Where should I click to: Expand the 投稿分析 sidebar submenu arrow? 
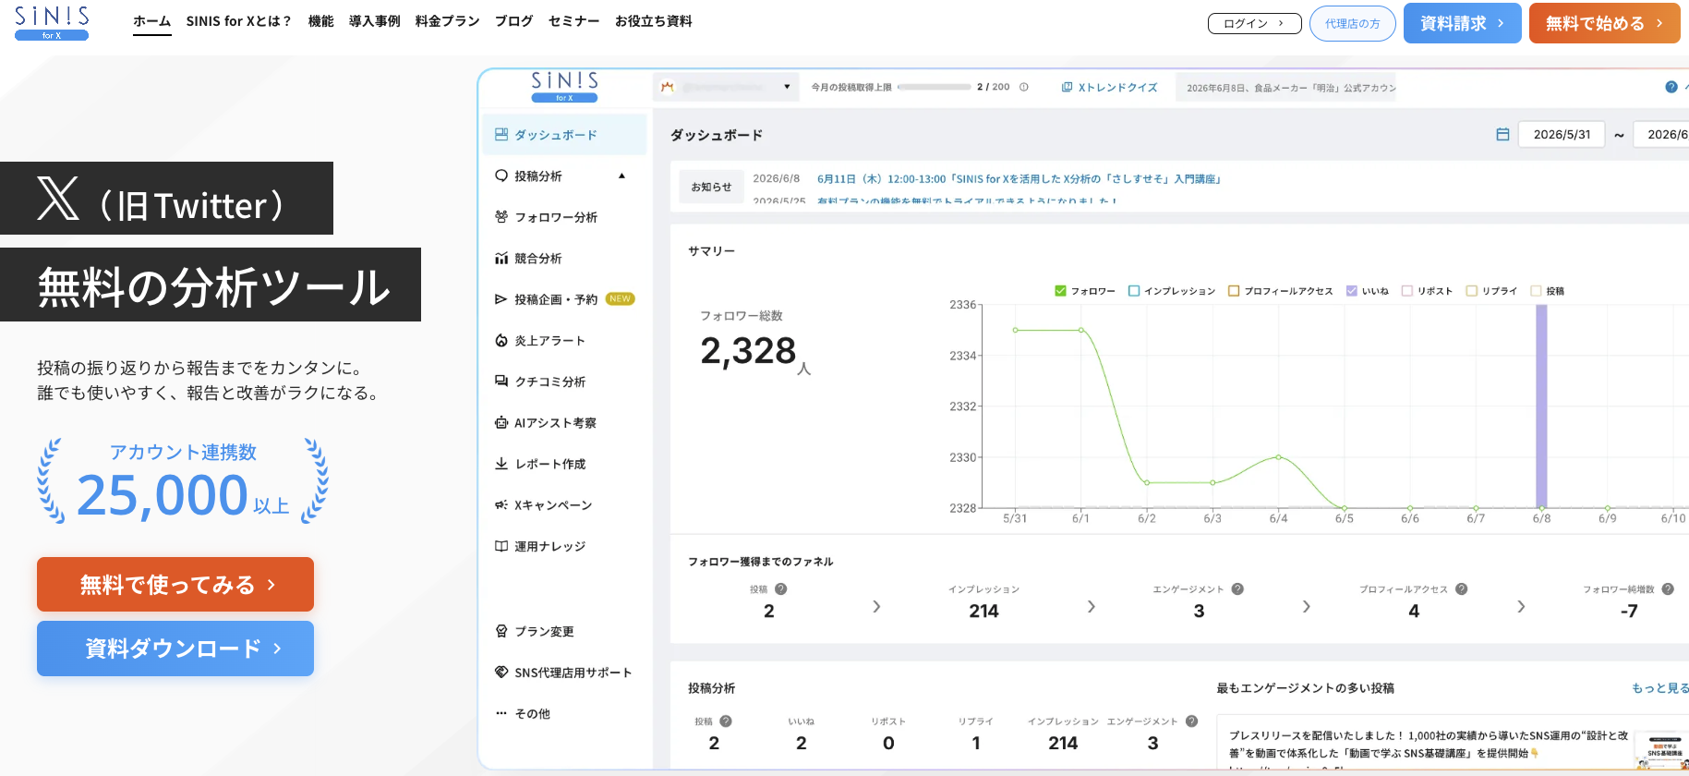coord(621,176)
